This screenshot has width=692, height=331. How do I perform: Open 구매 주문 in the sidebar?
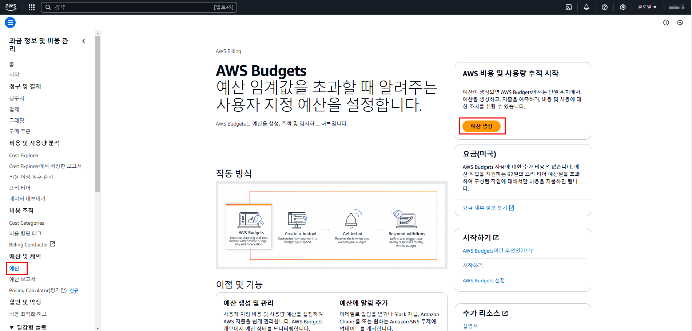20,131
